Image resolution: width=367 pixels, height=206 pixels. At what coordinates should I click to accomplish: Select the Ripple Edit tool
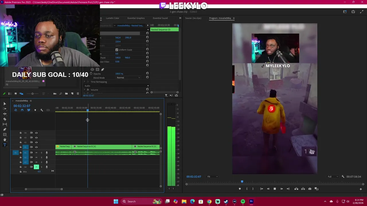(x=5, y=114)
